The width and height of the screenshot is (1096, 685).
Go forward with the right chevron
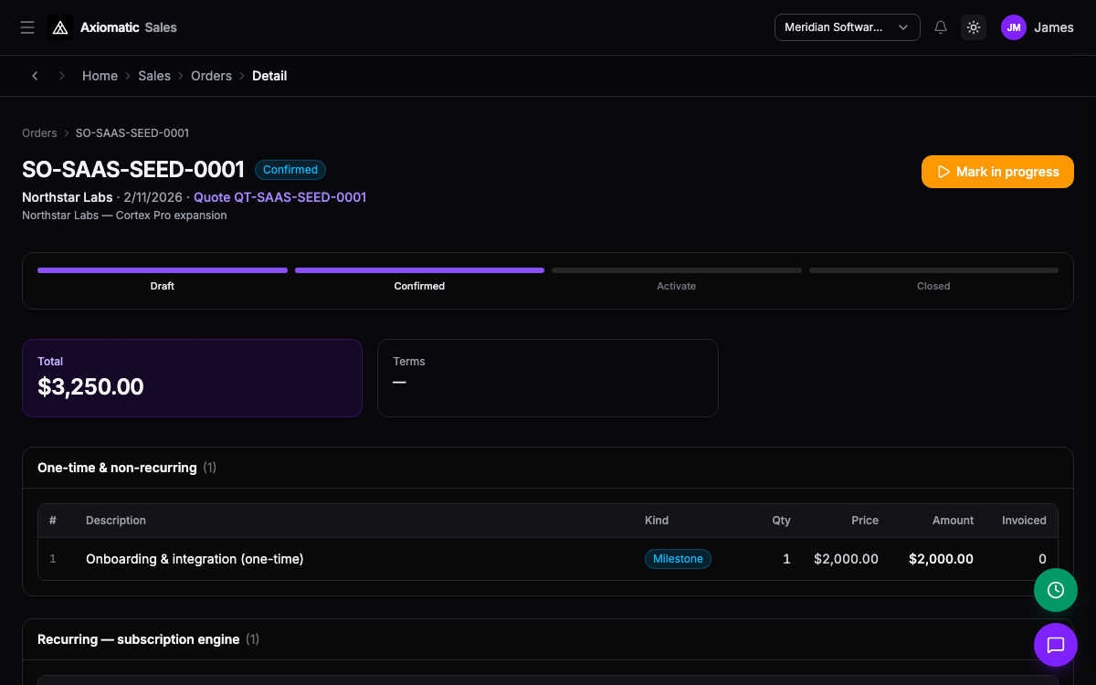pyautogui.click(x=62, y=76)
